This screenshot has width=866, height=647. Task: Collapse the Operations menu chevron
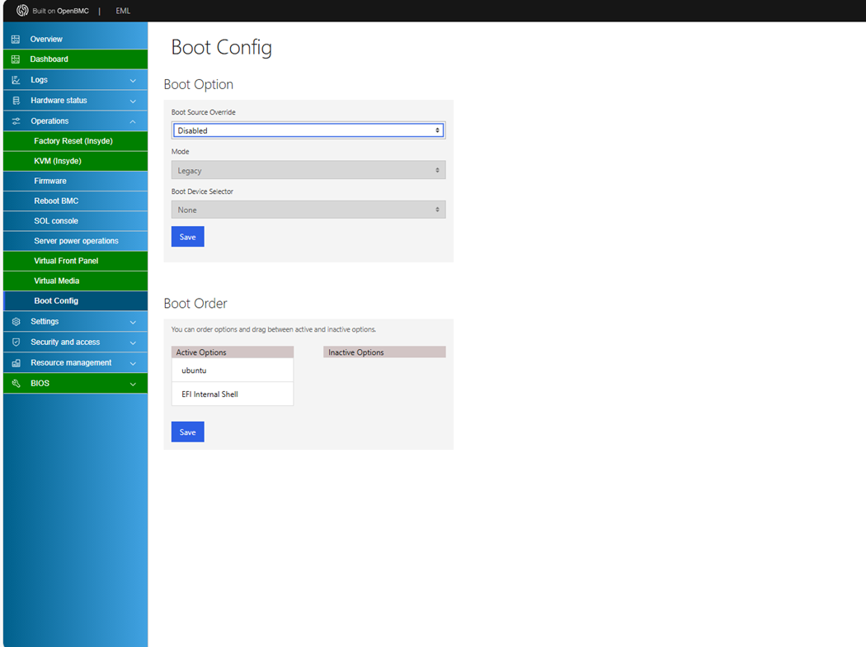tap(133, 121)
